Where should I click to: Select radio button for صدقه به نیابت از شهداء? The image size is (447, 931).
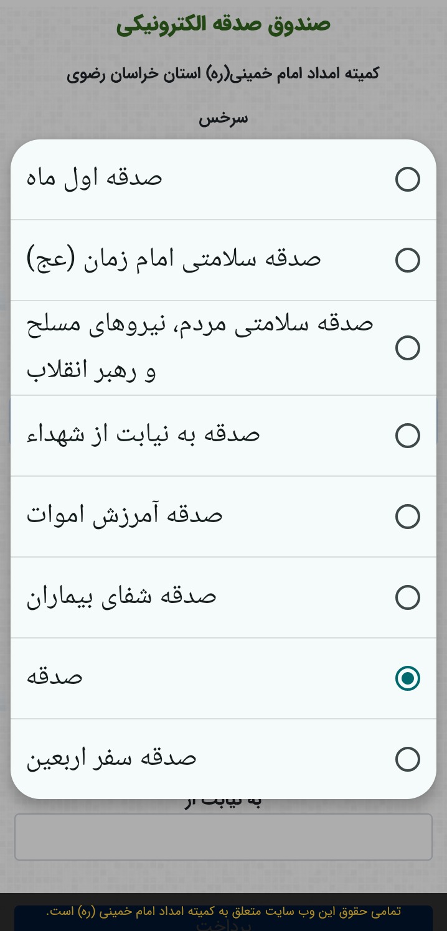pyautogui.click(x=407, y=436)
